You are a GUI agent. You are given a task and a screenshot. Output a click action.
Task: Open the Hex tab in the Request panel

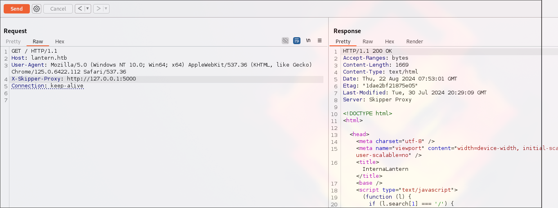(x=60, y=41)
